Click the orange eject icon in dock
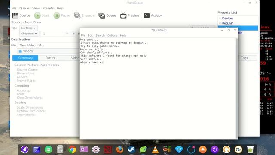This screenshot has height=155, width=275. (203, 149)
